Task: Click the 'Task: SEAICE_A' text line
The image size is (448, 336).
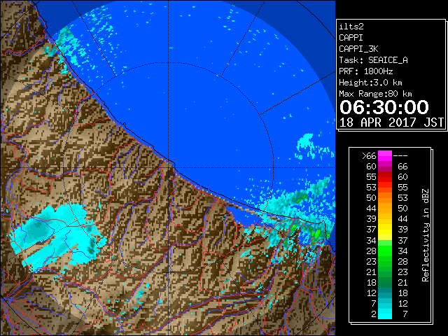Action: tap(373, 60)
